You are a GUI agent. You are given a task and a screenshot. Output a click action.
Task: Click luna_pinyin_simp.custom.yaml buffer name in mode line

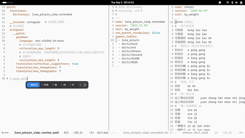pyautogui.click(x=37, y=133)
